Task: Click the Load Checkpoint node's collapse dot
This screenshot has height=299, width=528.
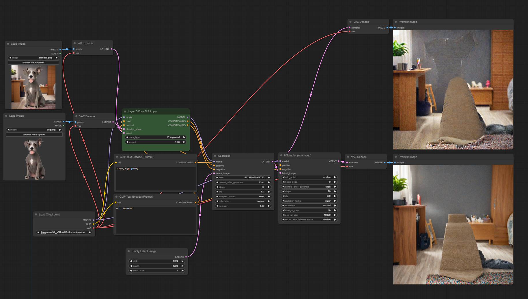Action: click(x=36, y=215)
